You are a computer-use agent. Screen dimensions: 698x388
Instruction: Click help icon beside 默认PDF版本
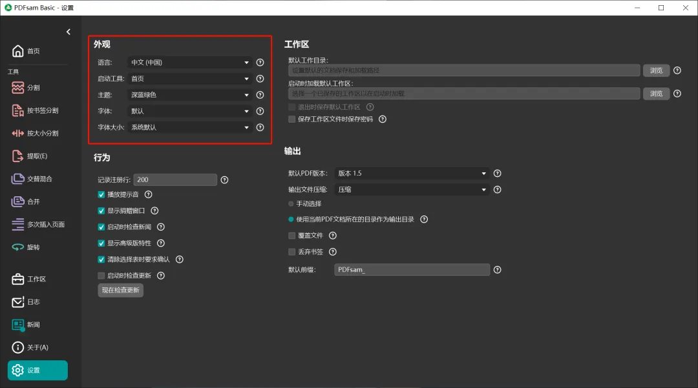tap(498, 173)
